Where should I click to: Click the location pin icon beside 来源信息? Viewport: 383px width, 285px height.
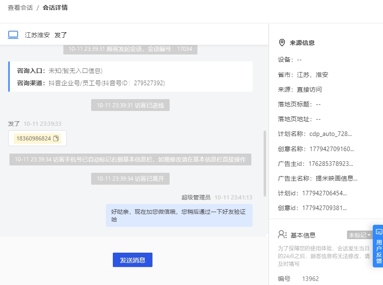282,43
